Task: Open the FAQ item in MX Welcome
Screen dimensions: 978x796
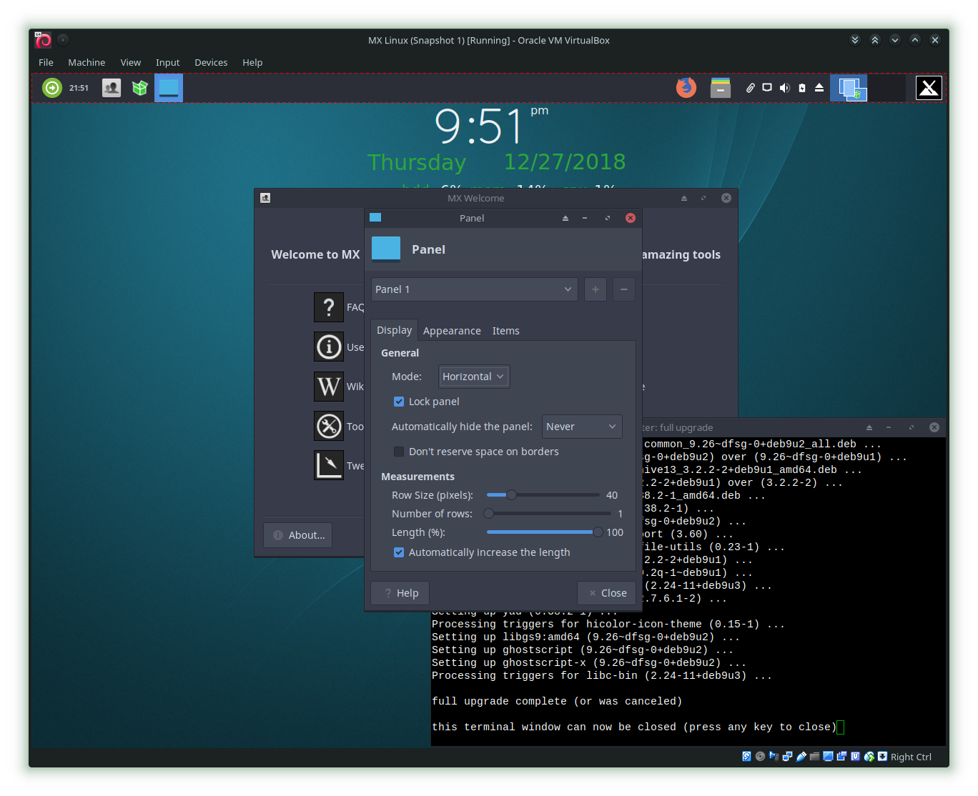Action: pos(329,307)
